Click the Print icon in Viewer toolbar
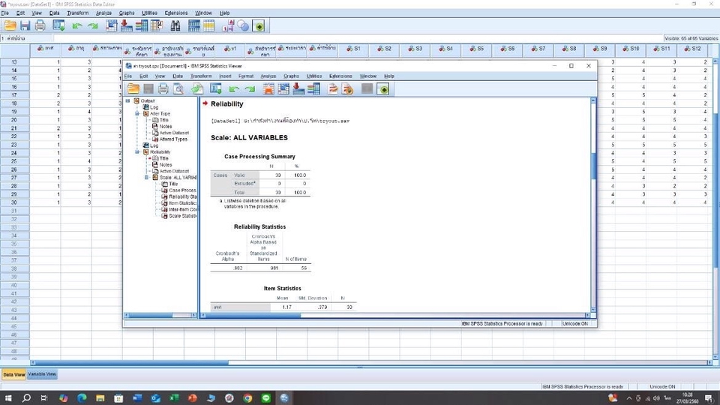This screenshot has height=405, width=720. pos(163,88)
